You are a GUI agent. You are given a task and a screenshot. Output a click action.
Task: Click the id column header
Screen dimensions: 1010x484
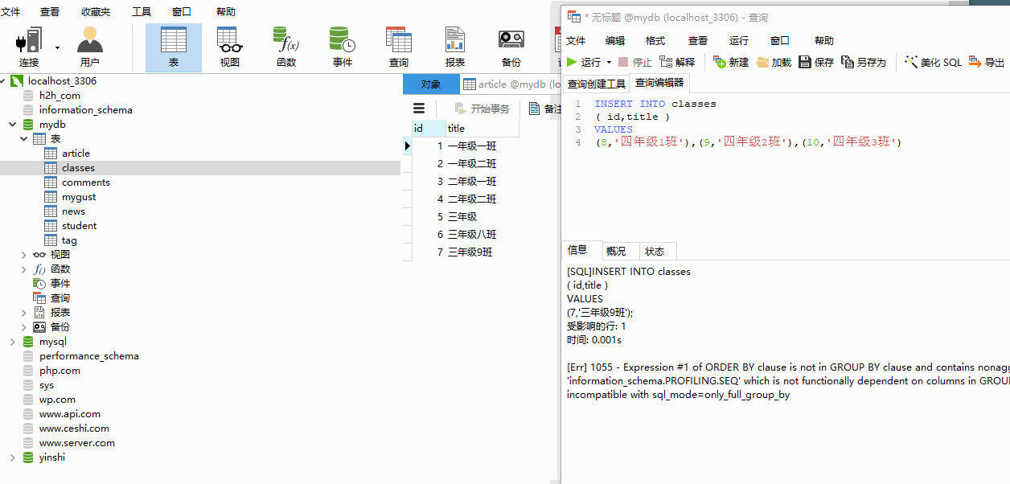click(429, 128)
